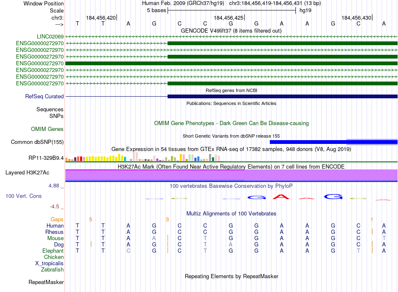
Task: Click the Zebrafish alignment row label
Action: click(52, 270)
